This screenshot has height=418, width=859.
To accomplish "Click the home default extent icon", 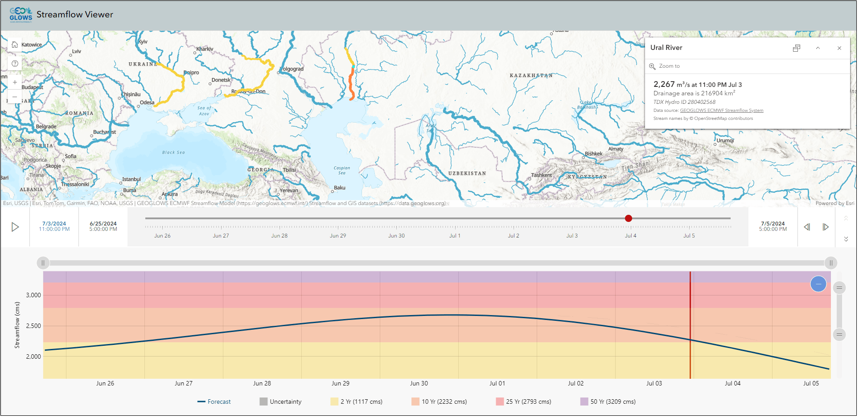I will pos(15,45).
